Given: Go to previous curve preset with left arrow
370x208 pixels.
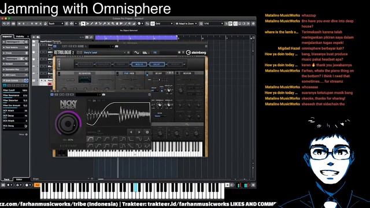Looking at the screenshot, I should pos(131,132).
